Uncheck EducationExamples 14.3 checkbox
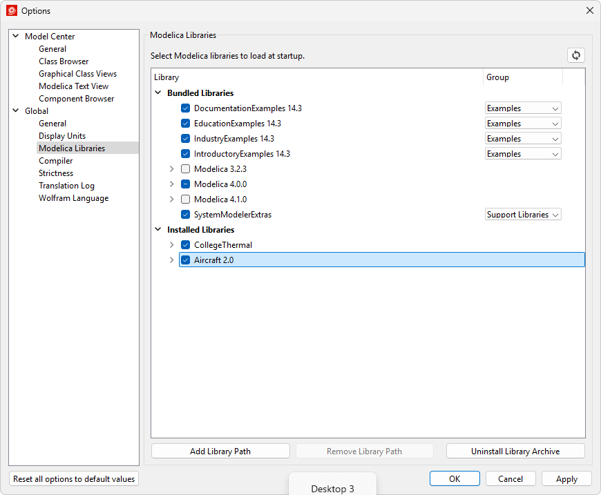This screenshot has width=601, height=495. [x=186, y=124]
